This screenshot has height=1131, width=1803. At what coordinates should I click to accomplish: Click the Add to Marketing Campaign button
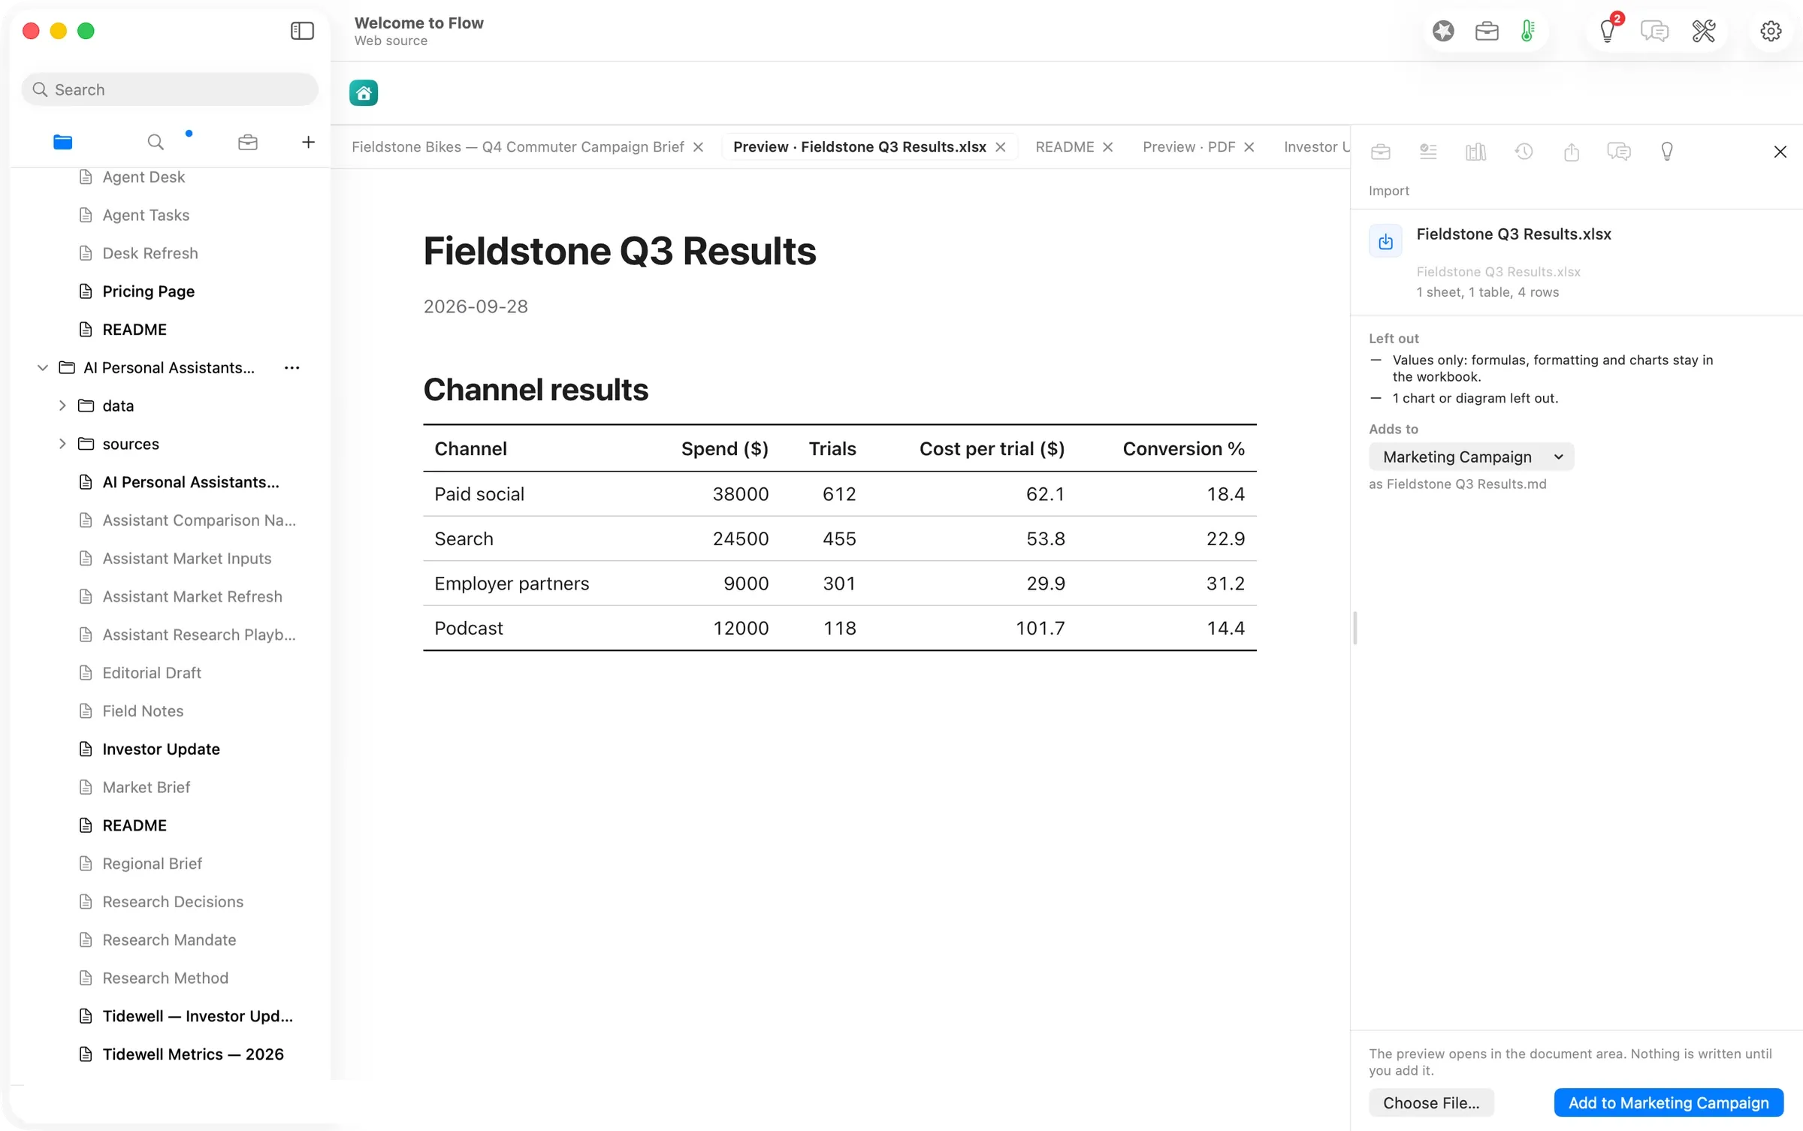pos(1669,1102)
